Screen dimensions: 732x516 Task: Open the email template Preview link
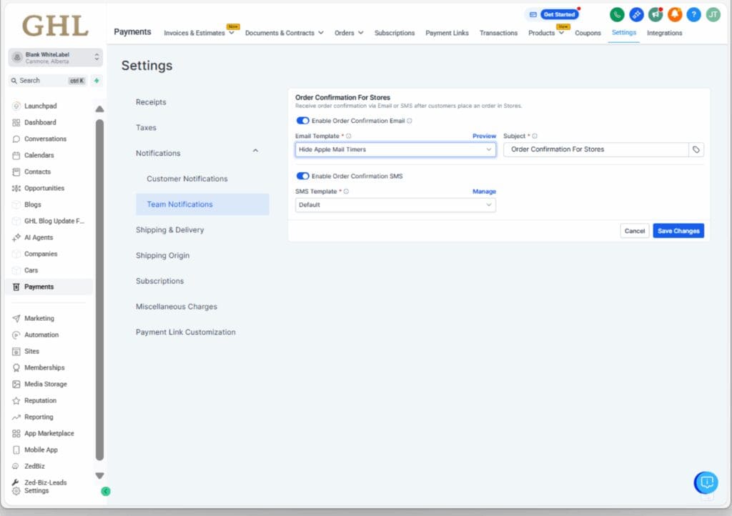[484, 136]
